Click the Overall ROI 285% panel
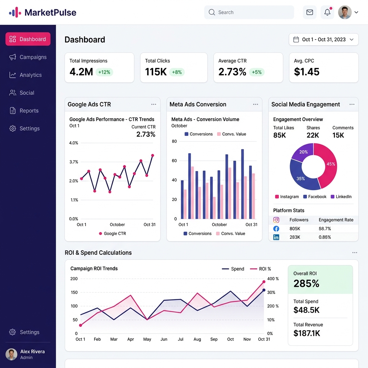The image size is (368, 368). coord(320,280)
